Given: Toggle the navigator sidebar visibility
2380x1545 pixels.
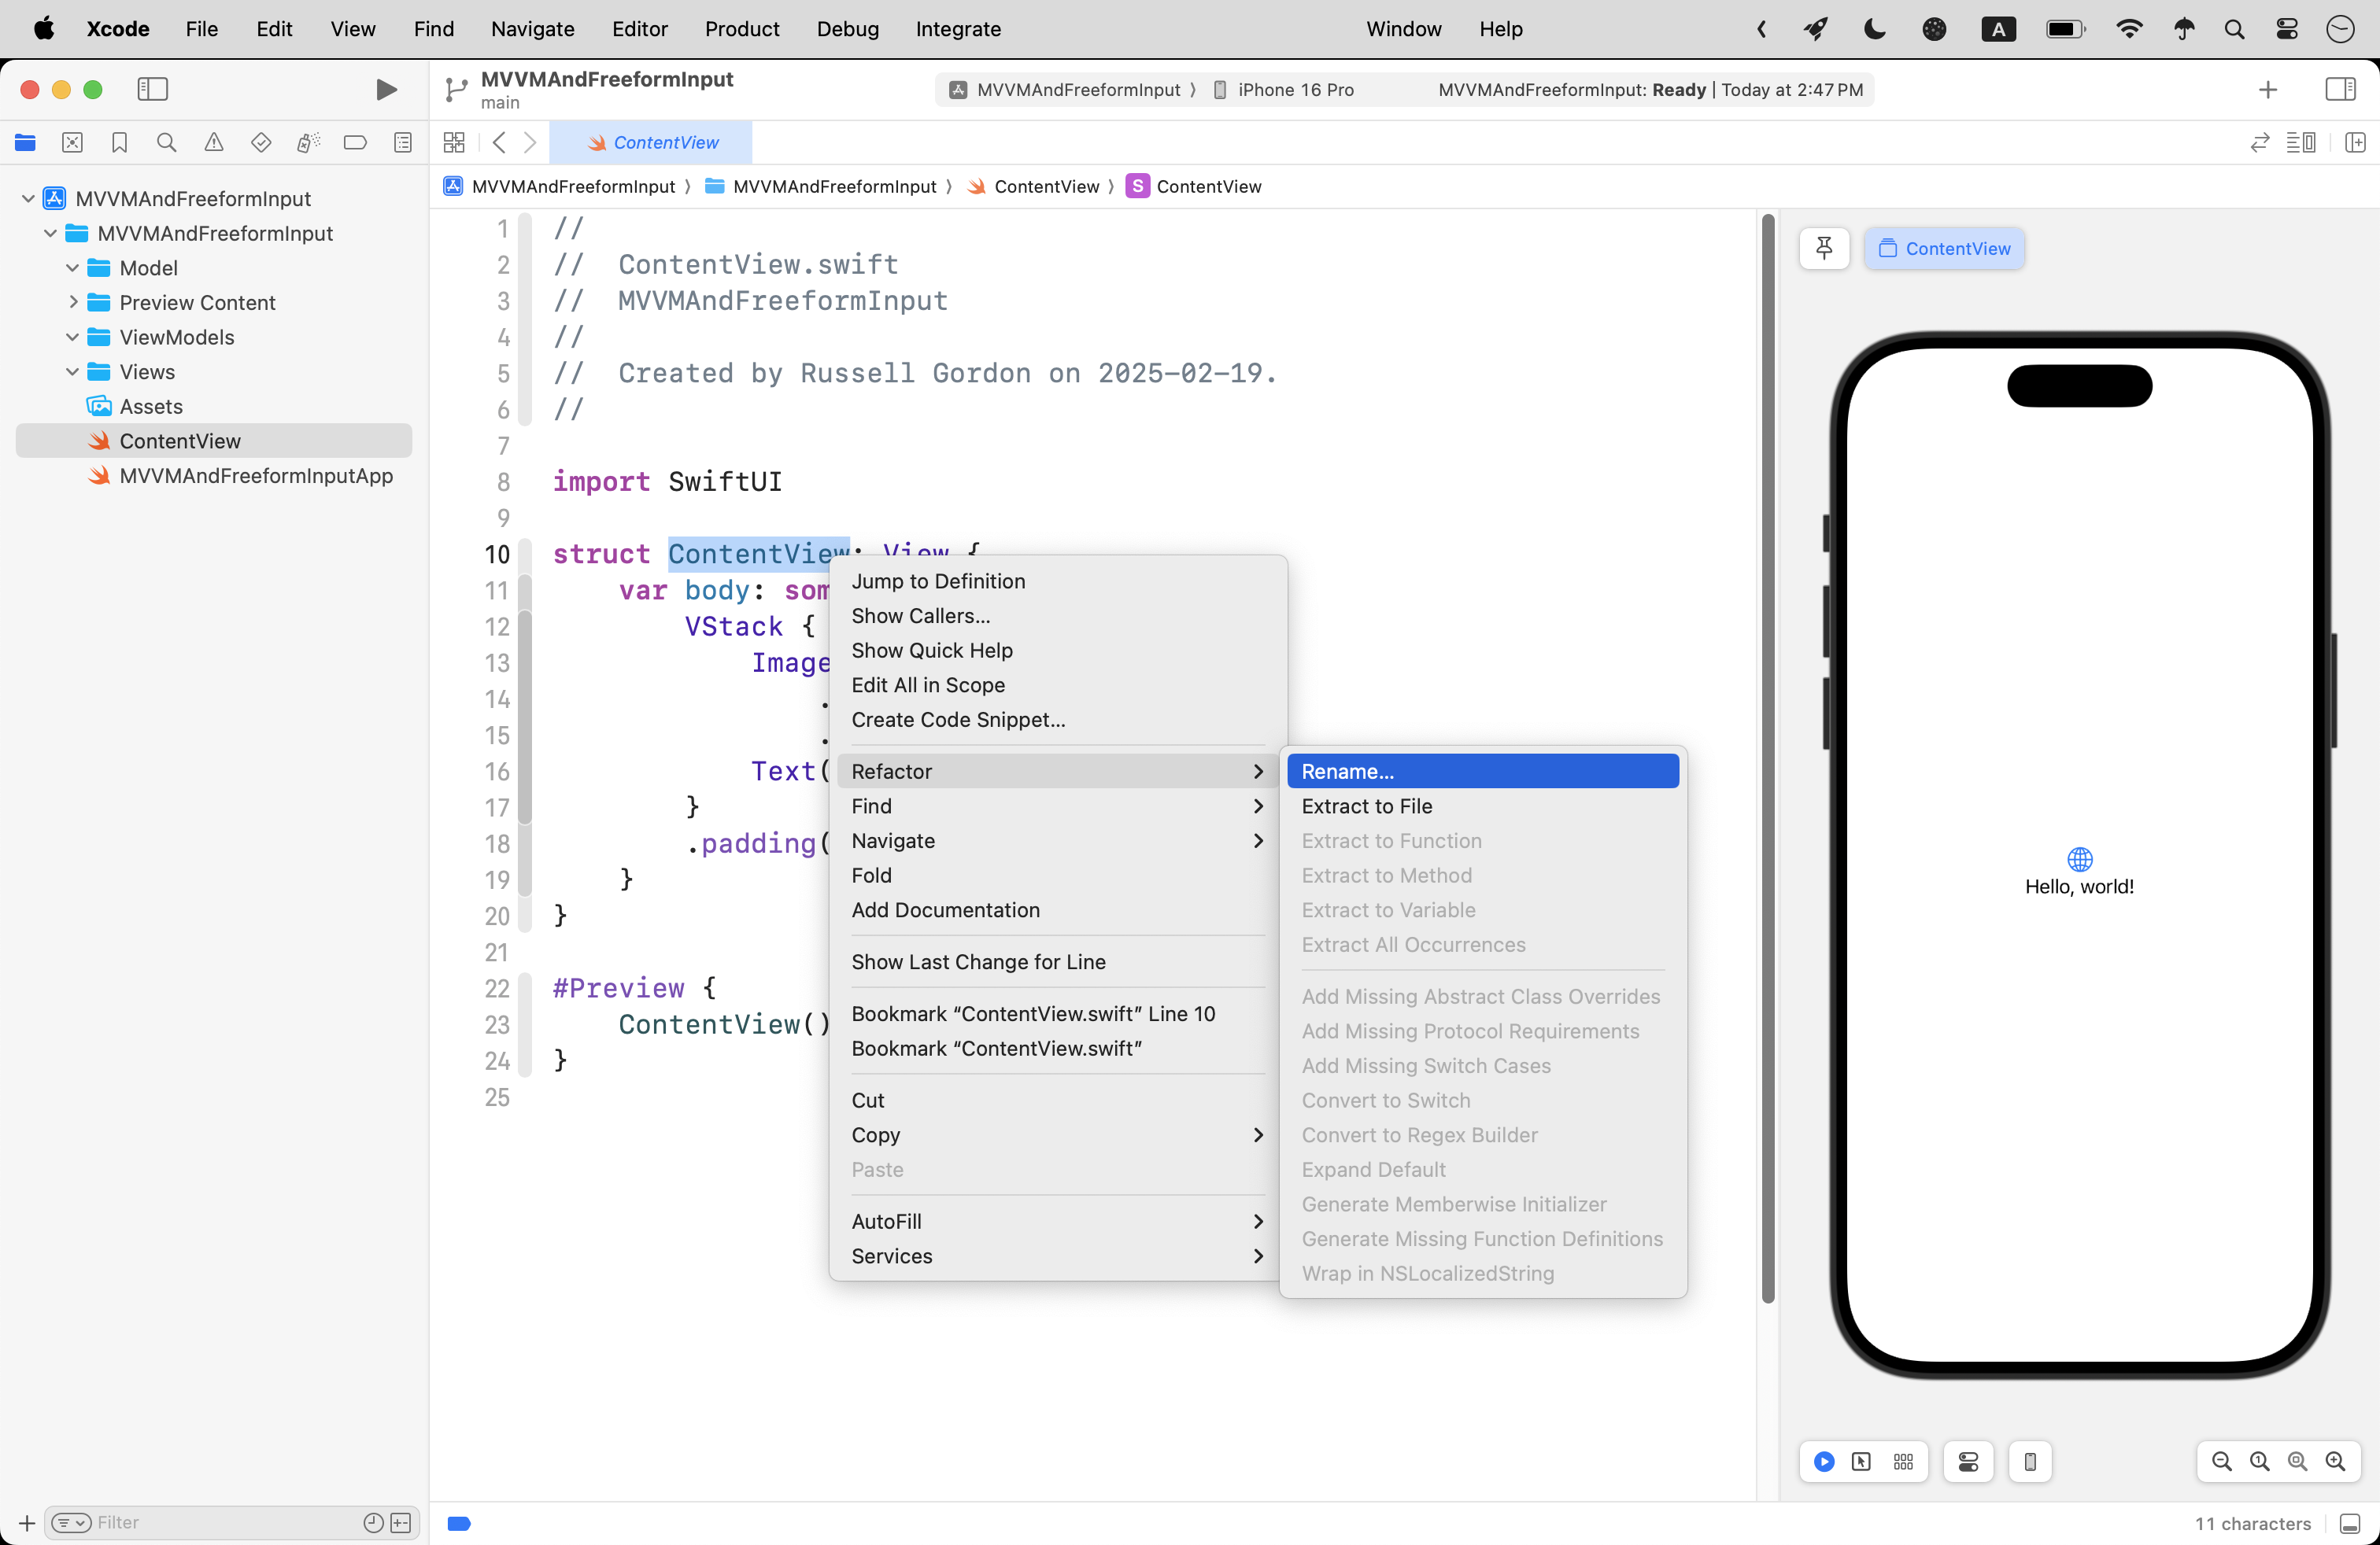Looking at the screenshot, I should [152, 90].
